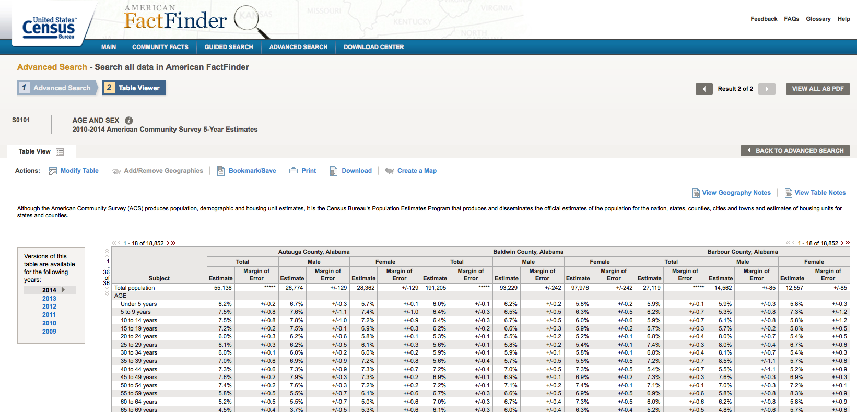Click the Modify Table icon
857x412 pixels.
[x=53, y=171]
